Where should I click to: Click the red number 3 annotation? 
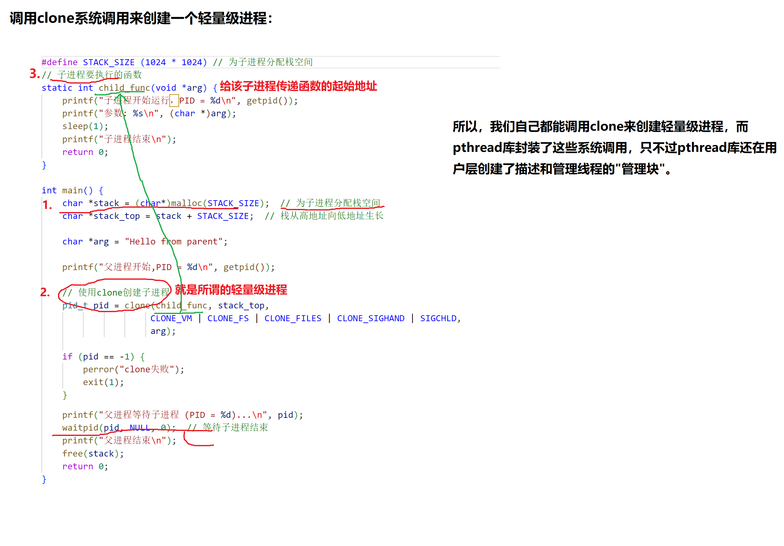pyautogui.click(x=34, y=74)
